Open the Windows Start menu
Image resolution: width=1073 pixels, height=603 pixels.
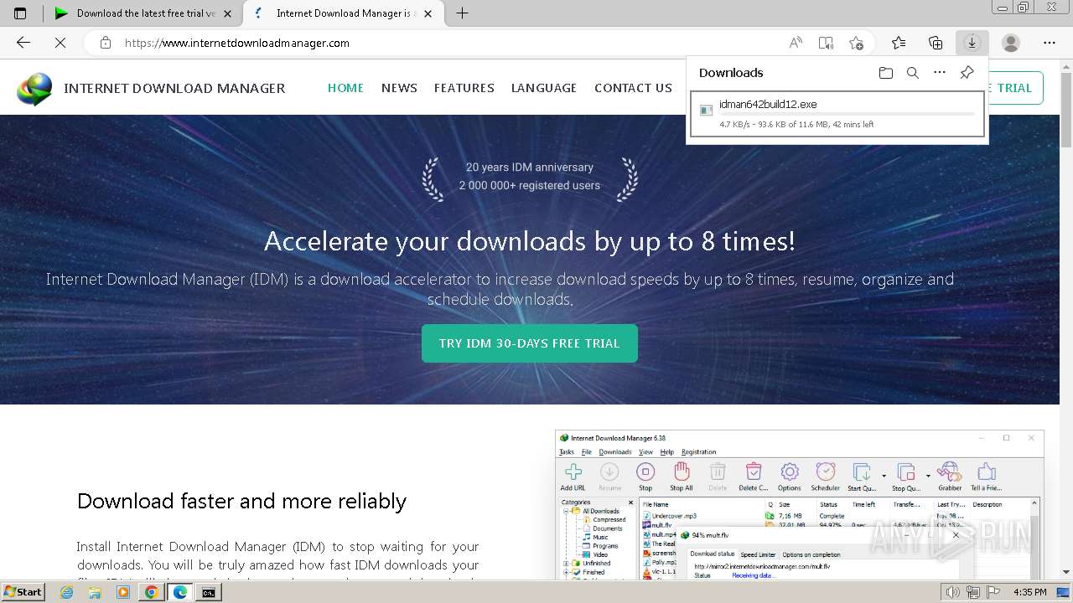(x=23, y=592)
